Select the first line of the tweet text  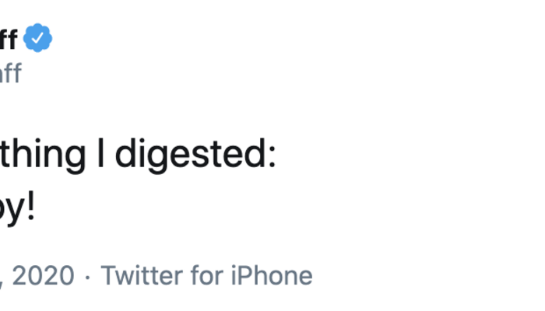(x=136, y=155)
